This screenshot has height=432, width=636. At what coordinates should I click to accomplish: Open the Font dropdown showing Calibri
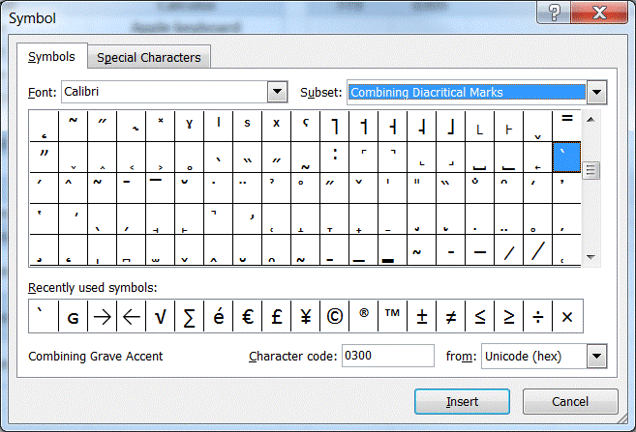(x=278, y=92)
